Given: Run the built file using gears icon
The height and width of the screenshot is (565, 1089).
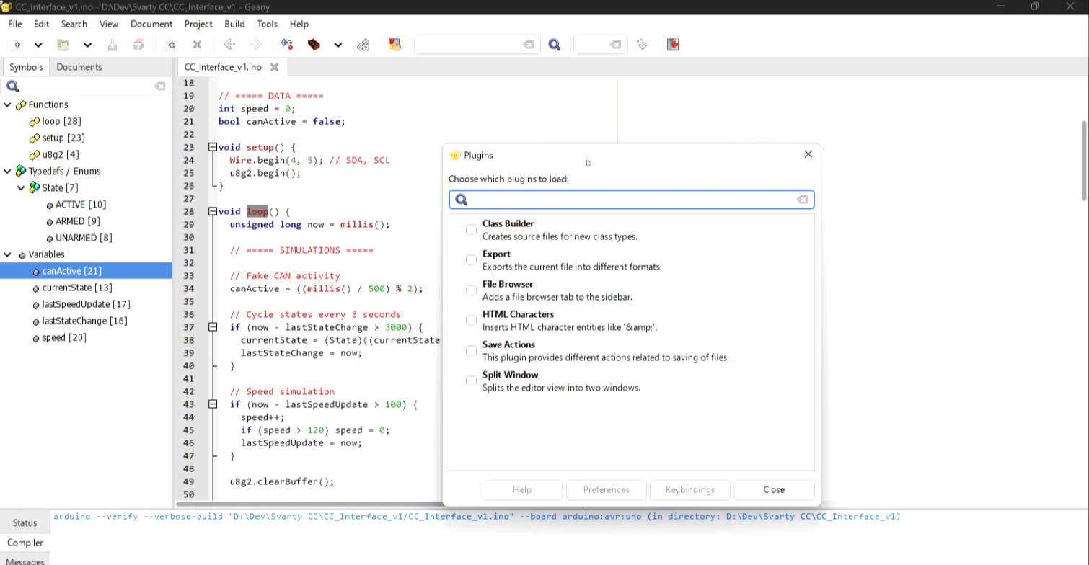Looking at the screenshot, I should (x=363, y=45).
